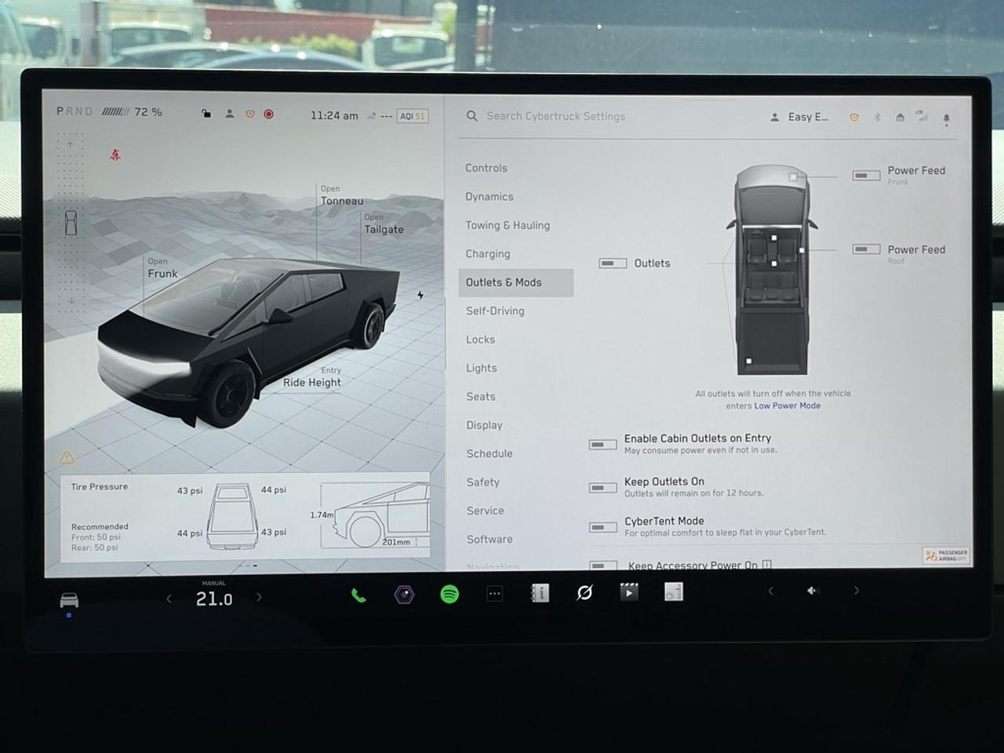The width and height of the screenshot is (1004, 753).
Task: Toggle the main Outlets switch
Action: (x=613, y=264)
